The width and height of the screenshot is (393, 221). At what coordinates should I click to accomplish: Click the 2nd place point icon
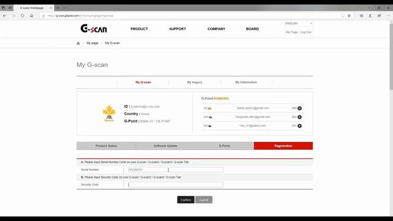(300, 117)
